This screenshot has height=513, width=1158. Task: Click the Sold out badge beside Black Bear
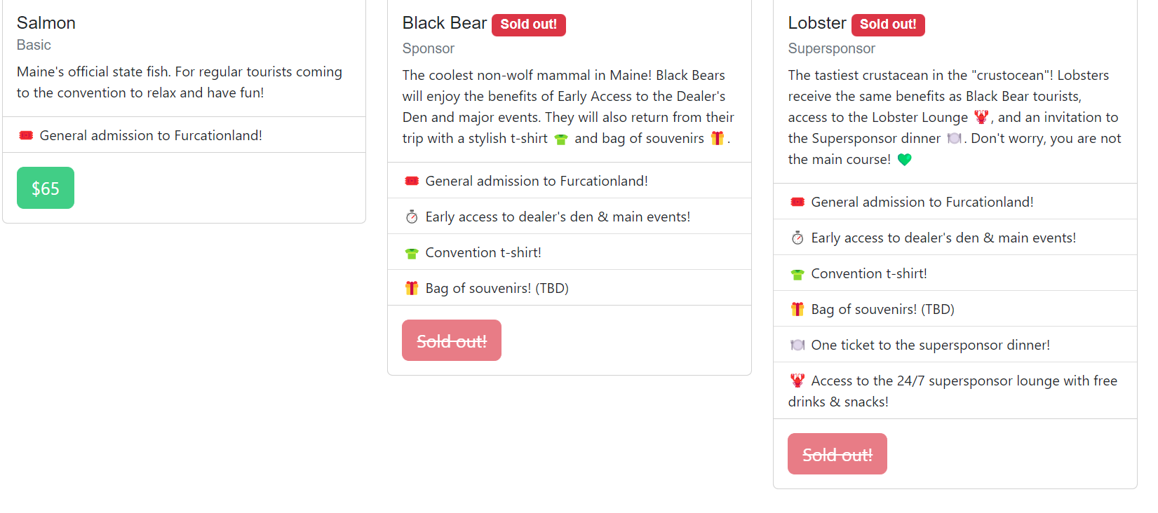coord(528,25)
